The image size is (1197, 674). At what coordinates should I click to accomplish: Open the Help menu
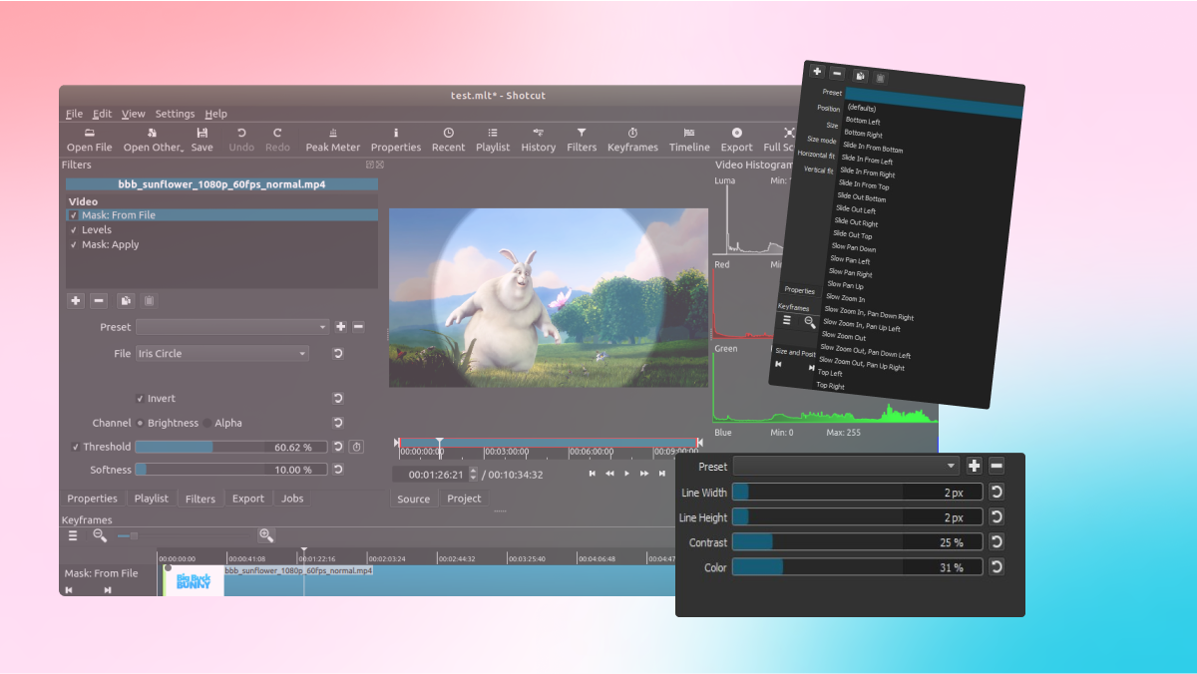[216, 114]
